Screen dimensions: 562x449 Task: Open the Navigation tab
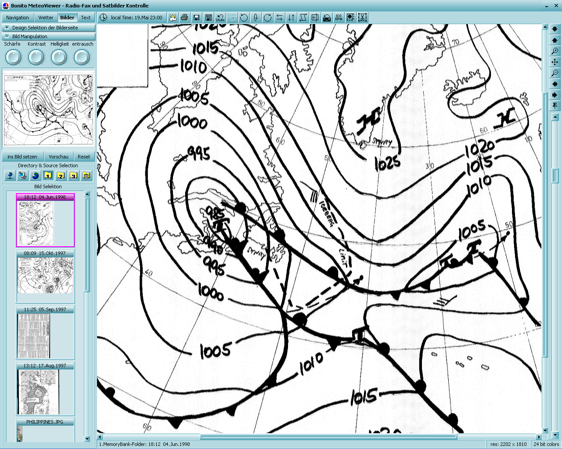pos(18,18)
